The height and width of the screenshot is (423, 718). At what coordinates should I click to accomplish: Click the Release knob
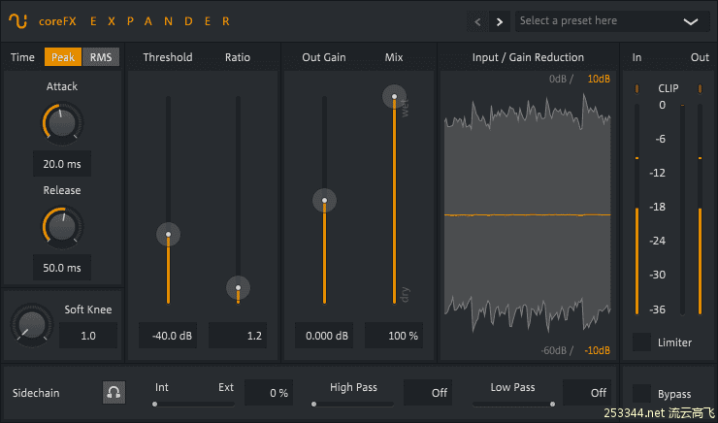[x=62, y=227]
